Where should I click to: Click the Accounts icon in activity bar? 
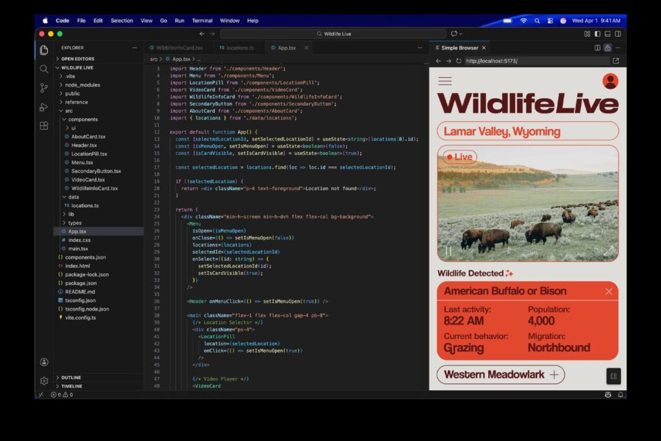pos(44,362)
